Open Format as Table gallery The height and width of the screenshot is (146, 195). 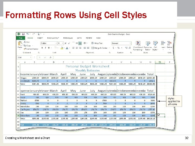click(x=148, y=46)
